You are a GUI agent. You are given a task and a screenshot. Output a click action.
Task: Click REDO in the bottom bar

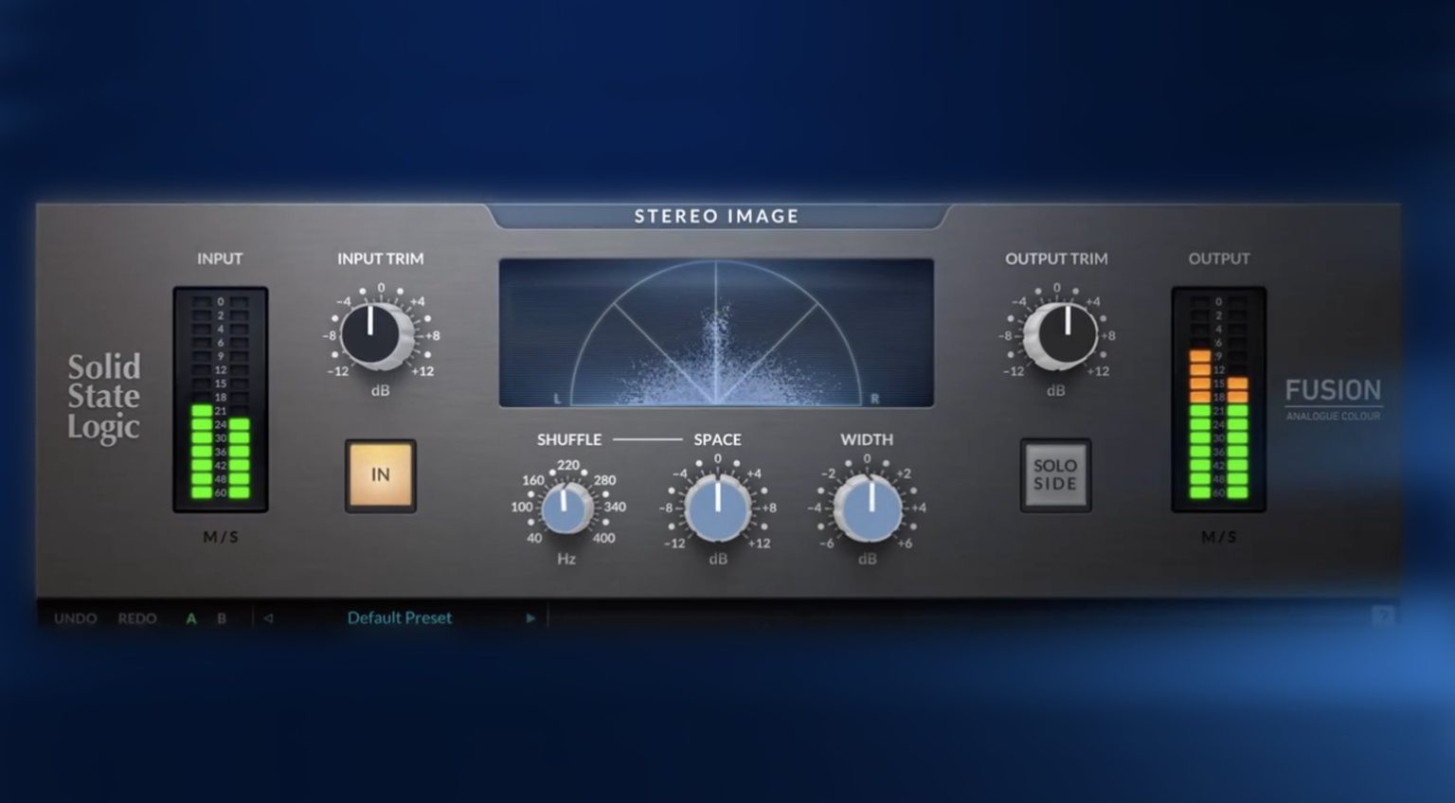coord(137,618)
